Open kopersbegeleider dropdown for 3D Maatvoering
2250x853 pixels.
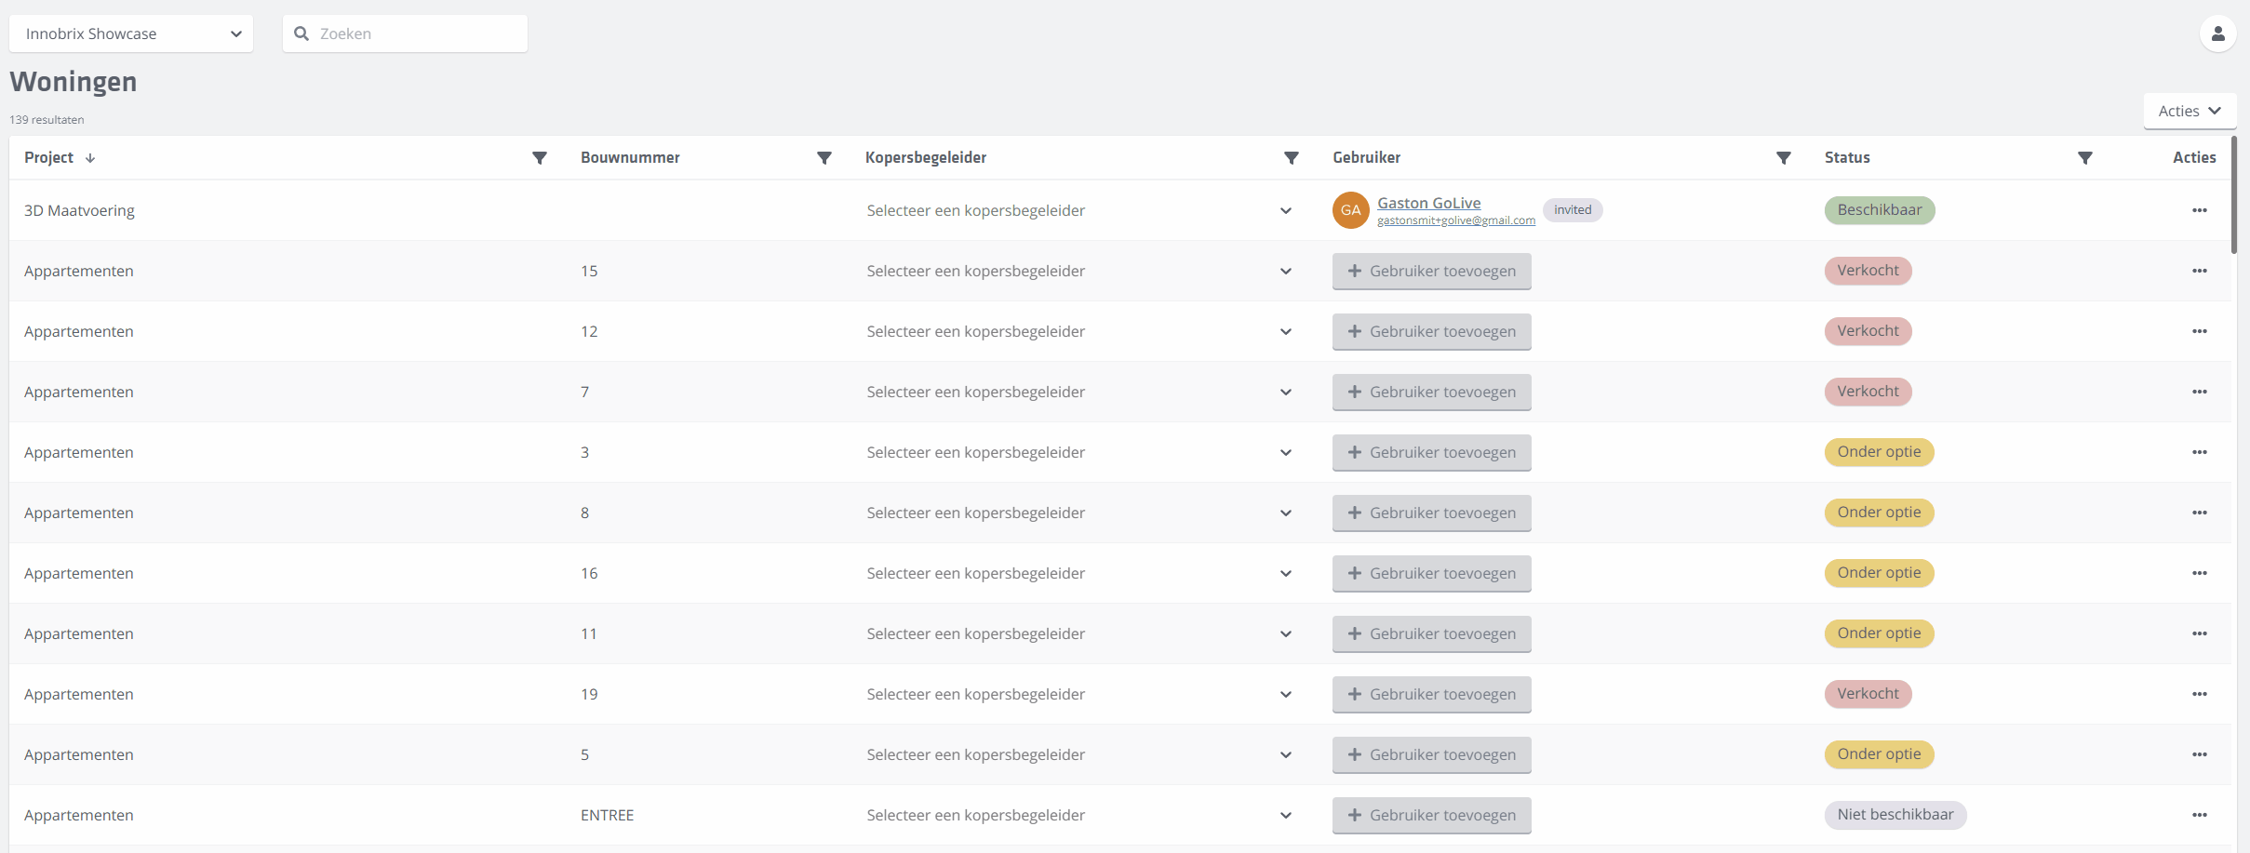[1078, 211]
